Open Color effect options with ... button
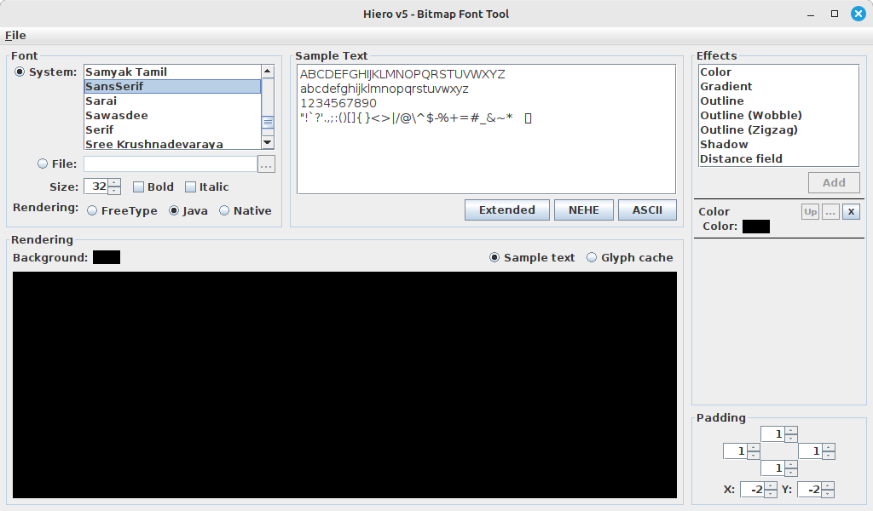The image size is (873, 511). click(830, 211)
